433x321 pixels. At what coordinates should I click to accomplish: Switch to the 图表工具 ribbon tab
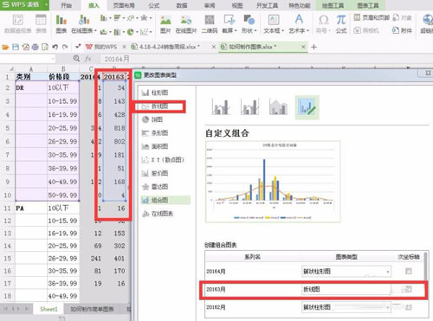(x=368, y=5)
